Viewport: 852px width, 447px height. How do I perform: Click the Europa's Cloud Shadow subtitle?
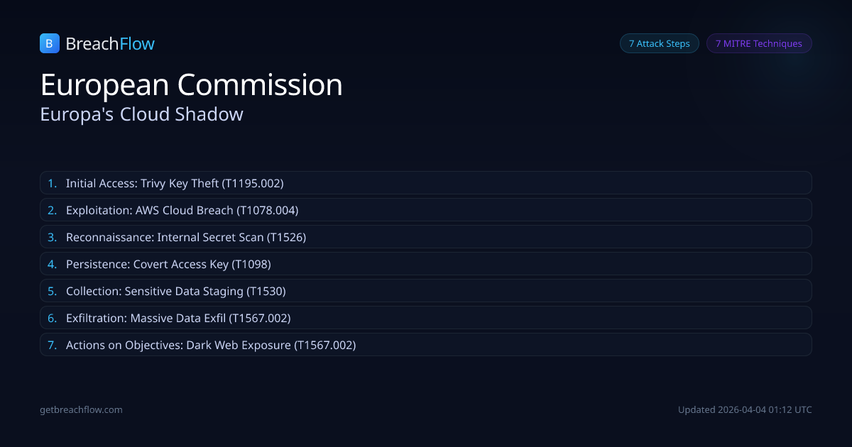coord(142,114)
